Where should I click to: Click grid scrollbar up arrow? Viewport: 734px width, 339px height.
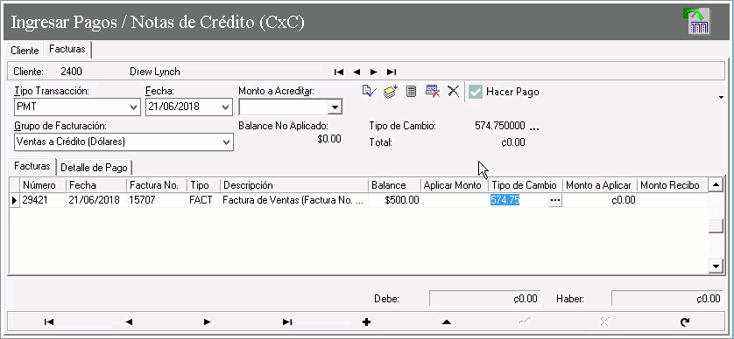tap(716, 185)
